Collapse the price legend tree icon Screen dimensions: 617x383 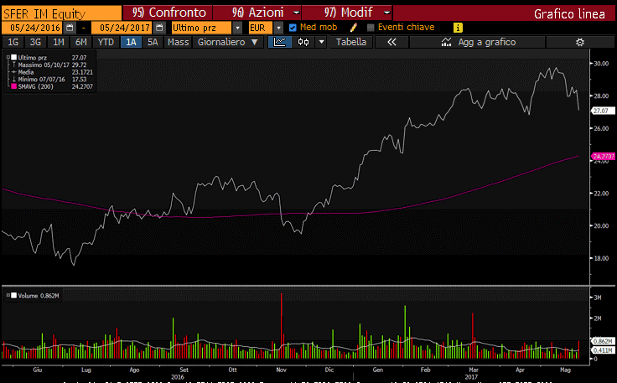tap(8, 58)
